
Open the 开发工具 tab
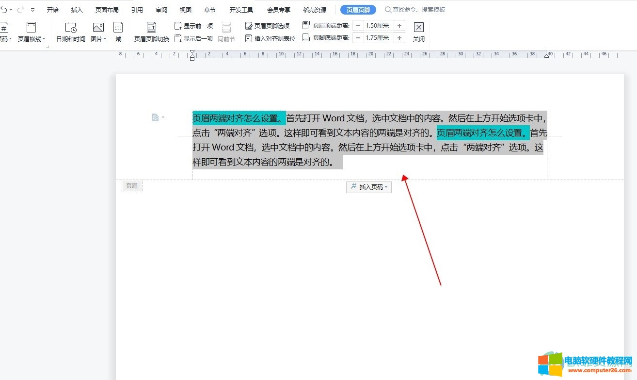pyautogui.click(x=241, y=10)
